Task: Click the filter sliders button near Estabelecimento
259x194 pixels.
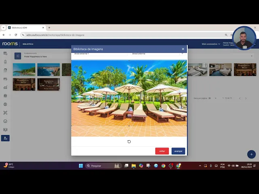Action: (x=18, y=56)
